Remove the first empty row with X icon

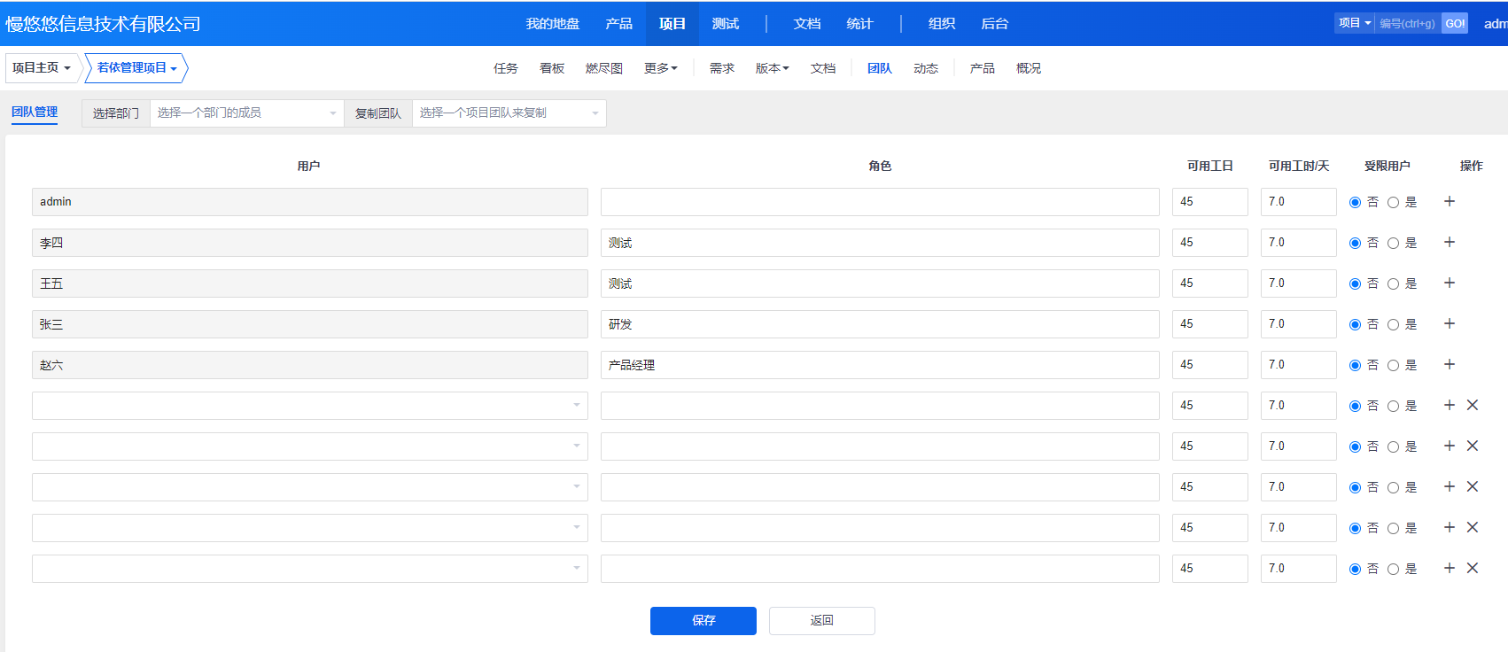coord(1473,406)
